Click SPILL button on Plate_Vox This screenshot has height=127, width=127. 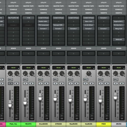(10, 80)
